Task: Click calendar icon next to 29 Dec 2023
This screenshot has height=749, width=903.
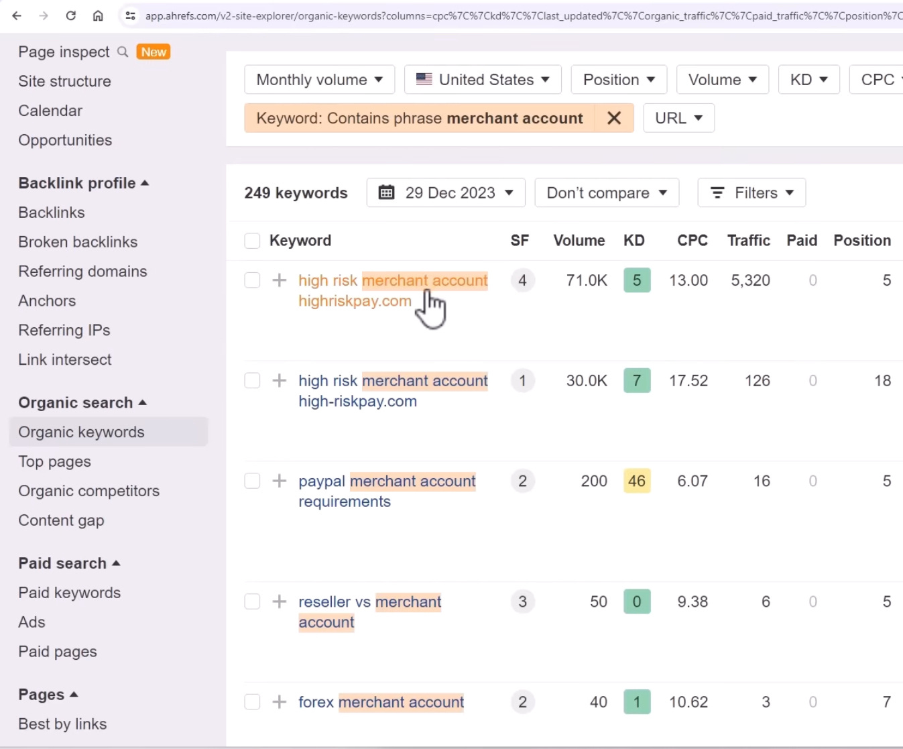Action: [x=387, y=193]
